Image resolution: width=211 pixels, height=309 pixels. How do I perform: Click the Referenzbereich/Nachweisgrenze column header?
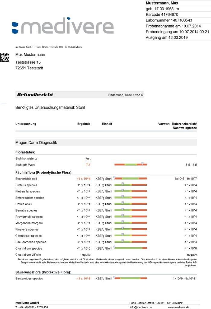[184, 126]
